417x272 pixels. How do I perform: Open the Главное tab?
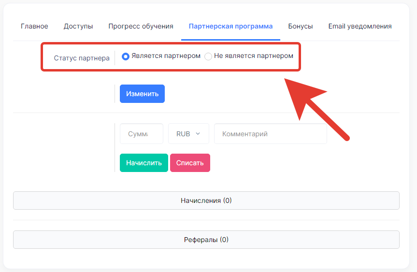(x=34, y=26)
